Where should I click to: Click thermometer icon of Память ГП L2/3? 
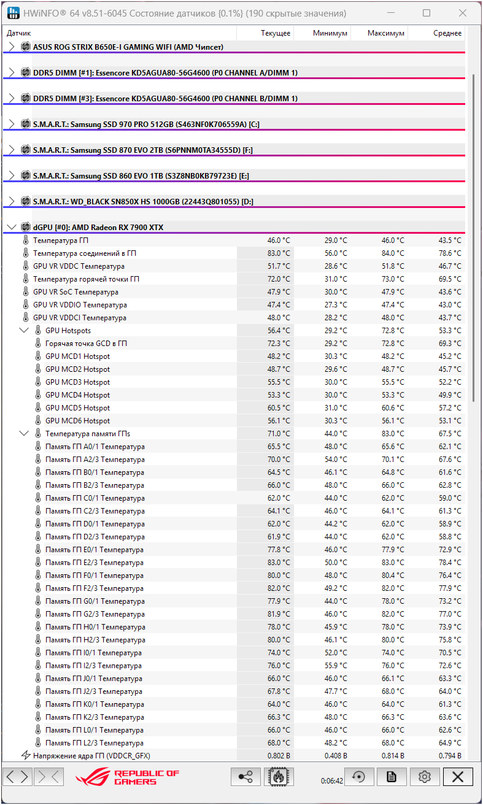38,743
